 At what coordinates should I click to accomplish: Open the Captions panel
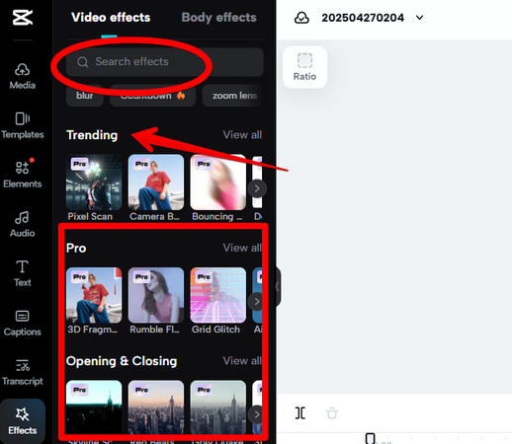(22, 323)
